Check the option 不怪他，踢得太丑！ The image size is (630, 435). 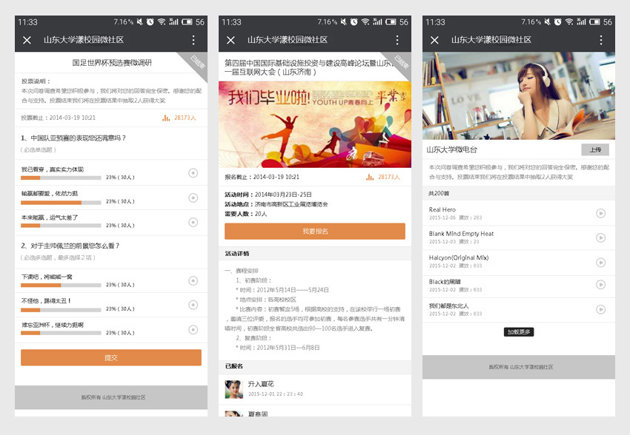(x=193, y=305)
